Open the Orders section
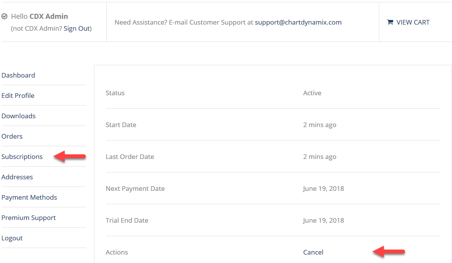Screen dimensions: 452x263 tap(12, 136)
